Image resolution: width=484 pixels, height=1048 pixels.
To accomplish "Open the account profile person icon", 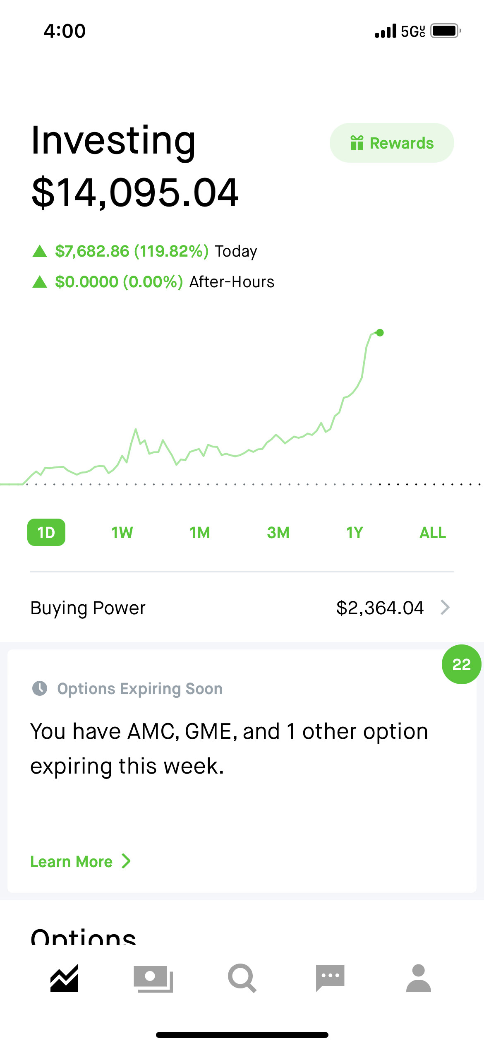I will tap(419, 978).
